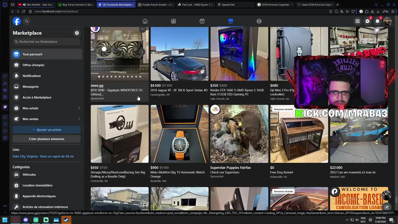Viewport: 398px width, 224px height.
Task: Go back with browser back arrow
Action: click(x=12, y=12)
